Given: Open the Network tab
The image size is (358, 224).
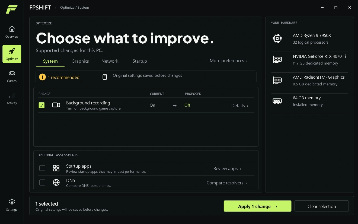Looking at the screenshot, I should coord(110,61).
